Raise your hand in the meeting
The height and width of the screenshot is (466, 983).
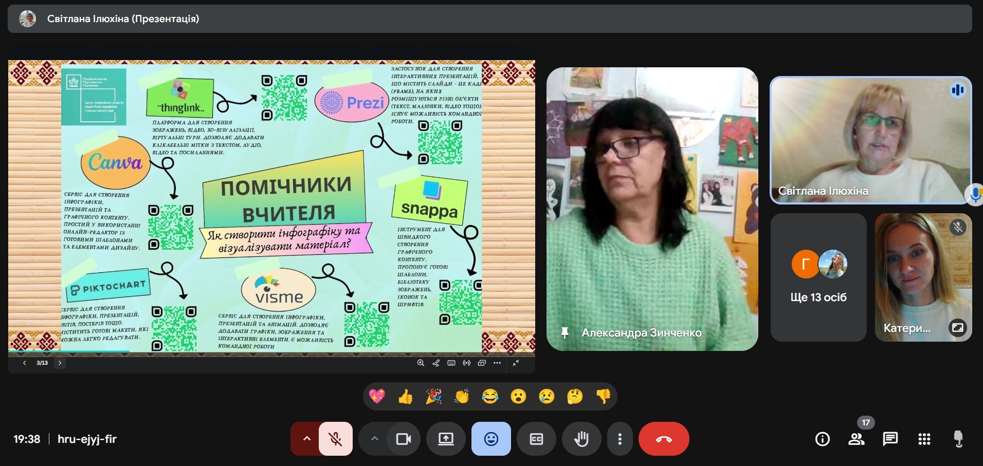pyautogui.click(x=581, y=439)
